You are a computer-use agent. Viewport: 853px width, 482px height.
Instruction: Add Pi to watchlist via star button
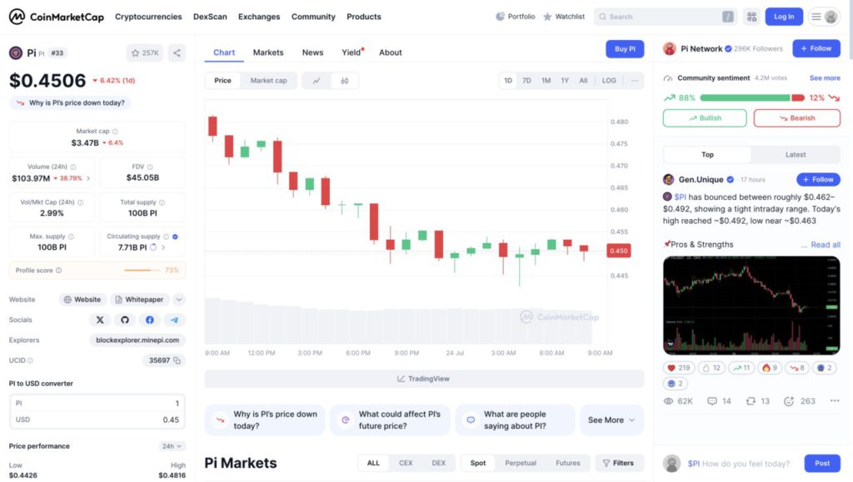click(x=145, y=53)
